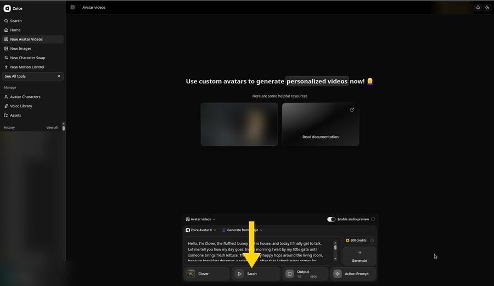Click the Avatar videos breadcrumb title

coord(94,8)
